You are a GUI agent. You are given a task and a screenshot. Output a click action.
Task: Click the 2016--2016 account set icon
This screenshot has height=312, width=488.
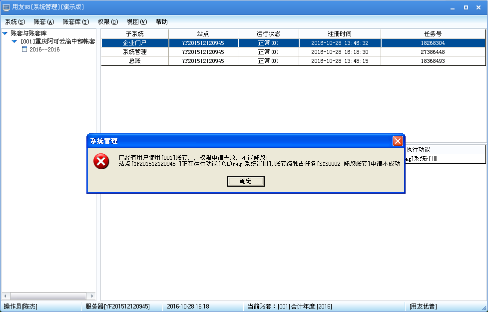click(23, 49)
